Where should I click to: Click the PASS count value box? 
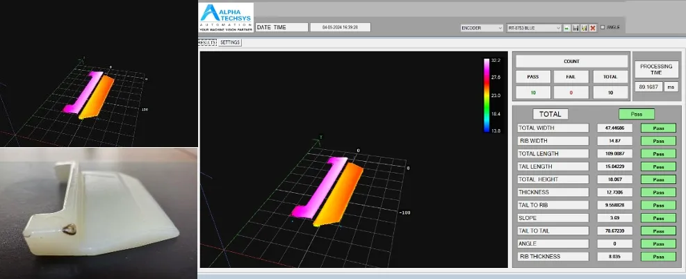click(x=532, y=93)
